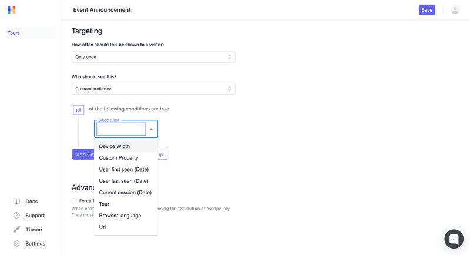Open the user profile avatar
The width and height of the screenshot is (470, 255).
(455, 10)
